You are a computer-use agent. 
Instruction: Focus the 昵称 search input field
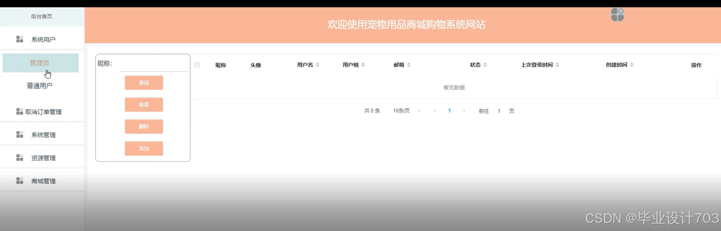(154, 64)
